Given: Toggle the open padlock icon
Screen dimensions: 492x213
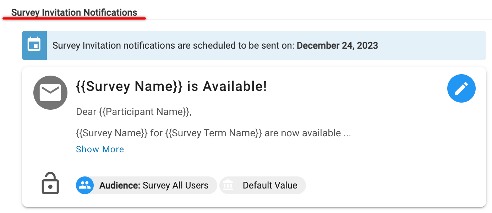Looking at the screenshot, I should tap(50, 184).
